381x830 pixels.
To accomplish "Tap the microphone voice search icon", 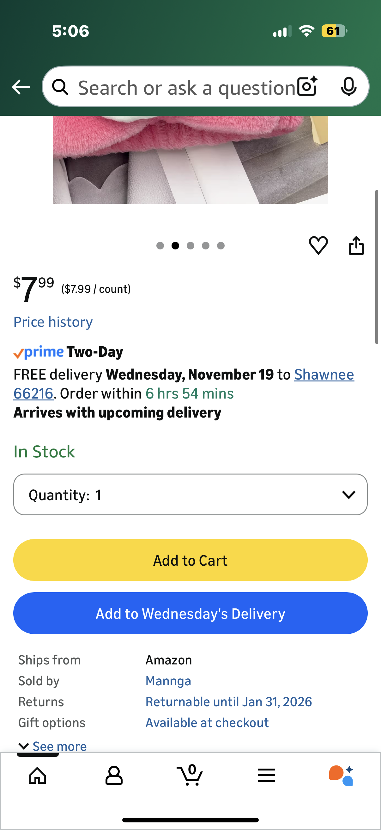I will 348,87.
